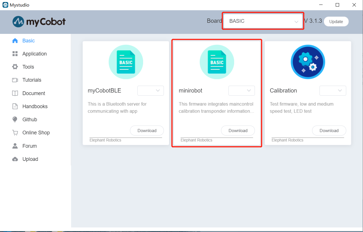Open the Tutorials section
The height and width of the screenshot is (232, 363).
coord(32,80)
